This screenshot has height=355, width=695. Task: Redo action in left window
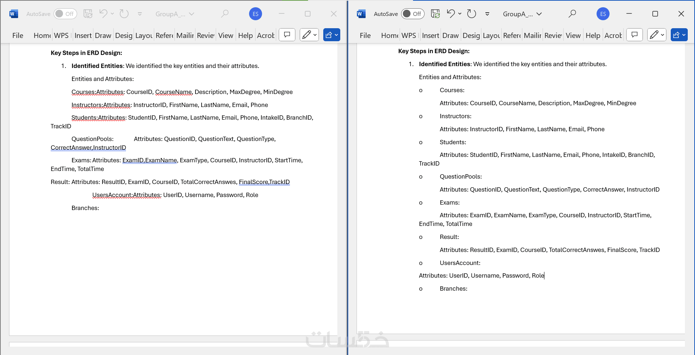point(124,14)
